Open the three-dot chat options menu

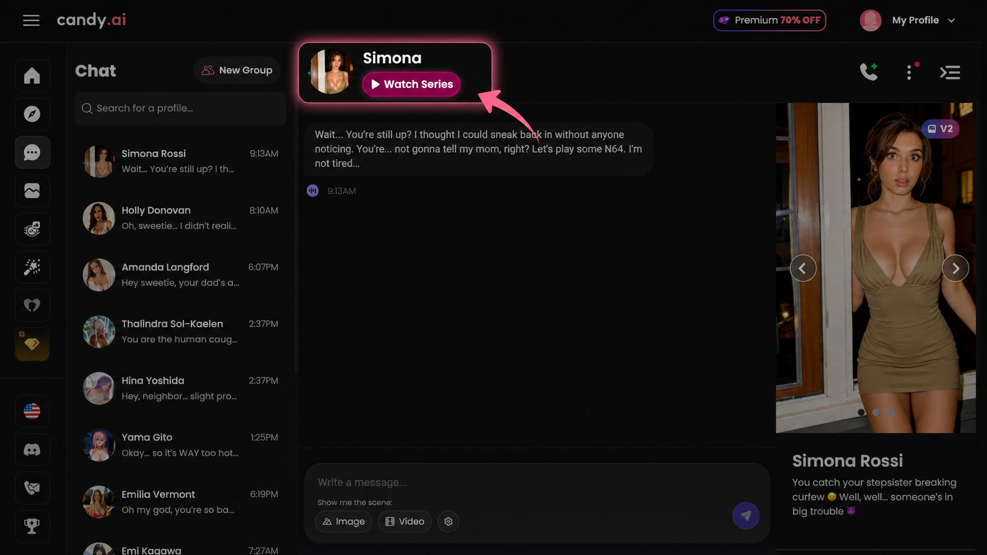[x=909, y=72]
